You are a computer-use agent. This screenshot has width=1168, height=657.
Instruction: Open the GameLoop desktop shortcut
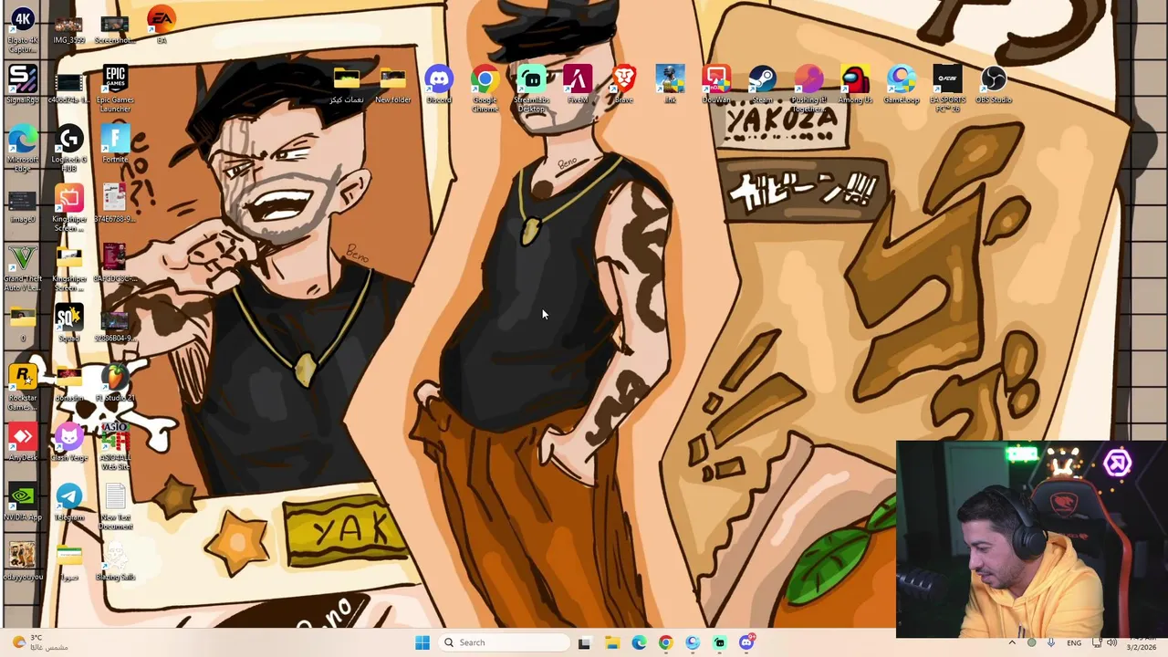901,85
